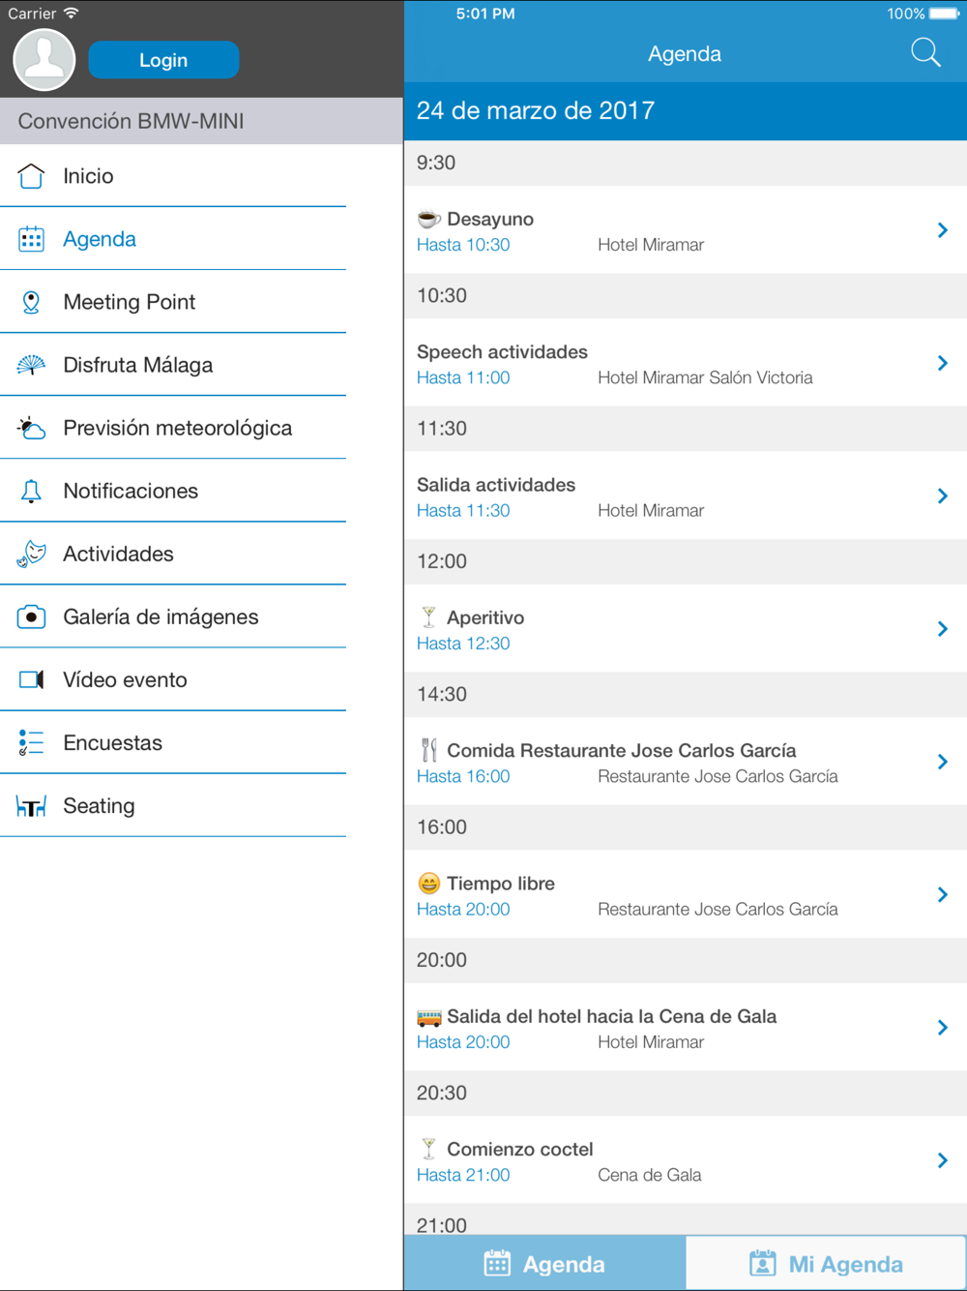The width and height of the screenshot is (967, 1291).
Task: Select Meeting Point menu item
Action: click(x=173, y=302)
